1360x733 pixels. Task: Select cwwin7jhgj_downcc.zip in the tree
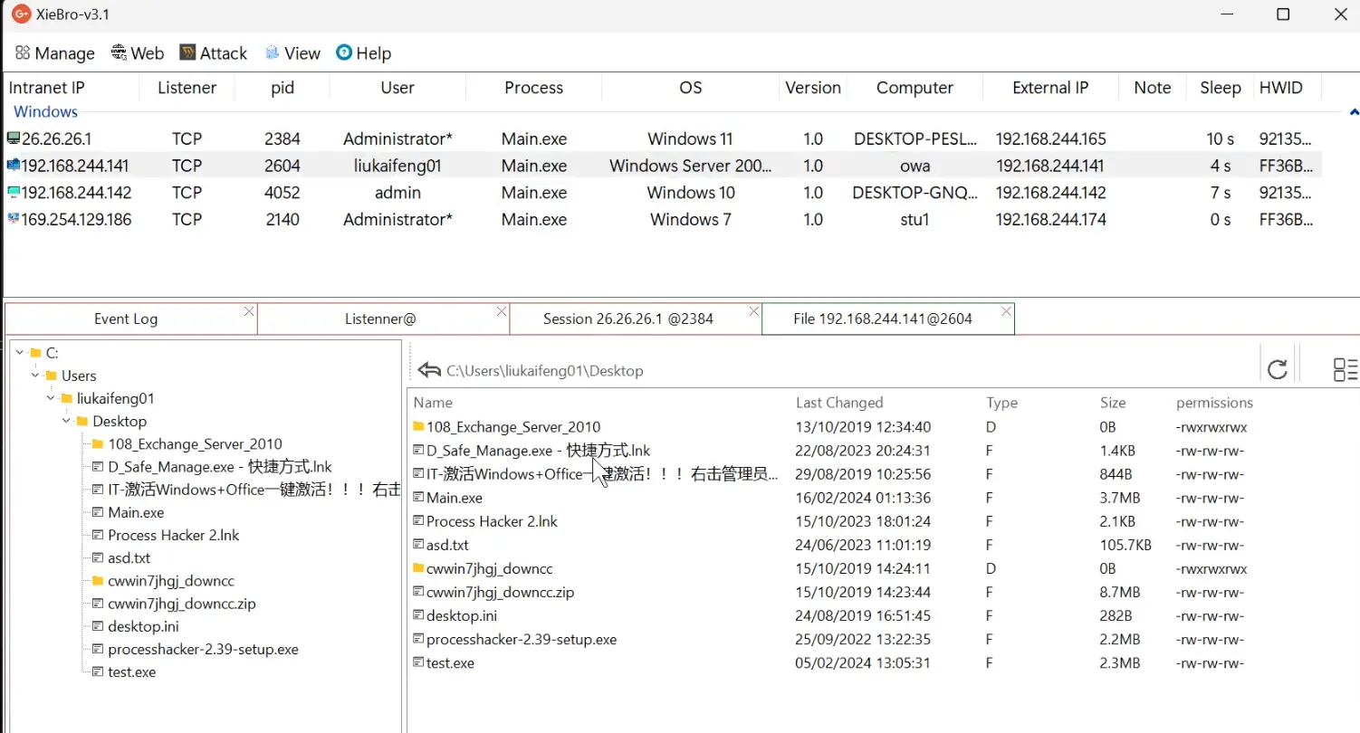(x=182, y=603)
